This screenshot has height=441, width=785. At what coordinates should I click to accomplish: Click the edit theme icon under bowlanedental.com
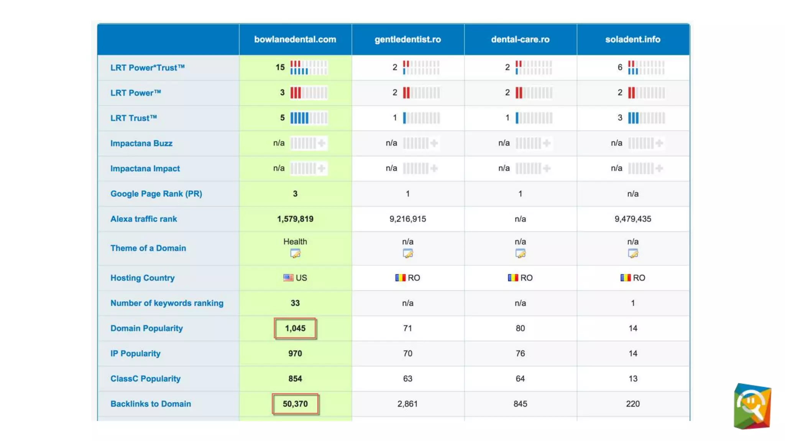click(x=295, y=253)
